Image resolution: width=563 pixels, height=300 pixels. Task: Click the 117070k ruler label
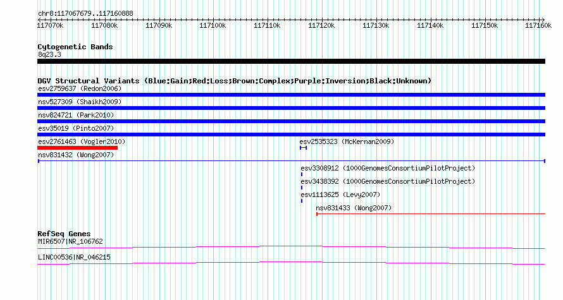[50, 26]
